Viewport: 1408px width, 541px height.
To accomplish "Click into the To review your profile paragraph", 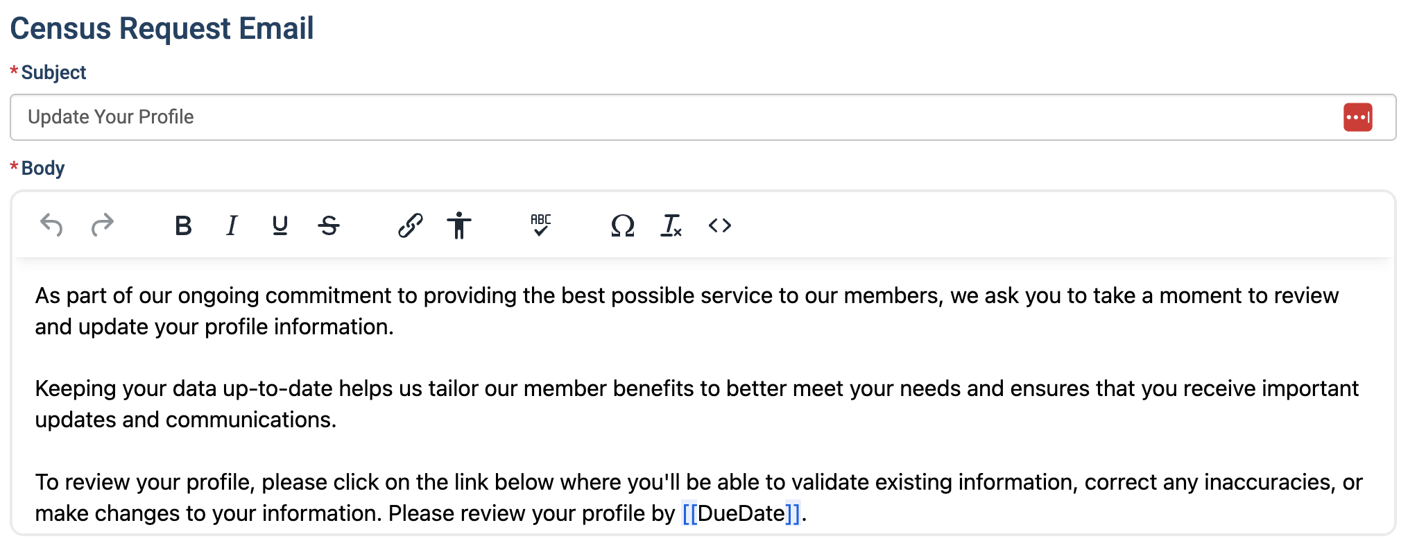I will (x=698, y=497).
